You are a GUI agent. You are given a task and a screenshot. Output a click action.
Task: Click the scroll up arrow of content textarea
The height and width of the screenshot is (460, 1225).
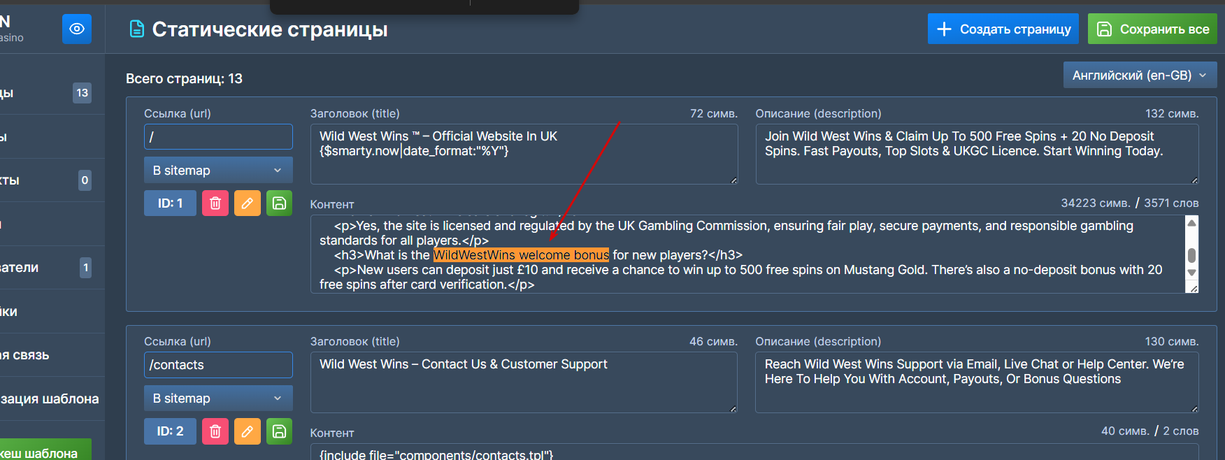[1192, 223]
